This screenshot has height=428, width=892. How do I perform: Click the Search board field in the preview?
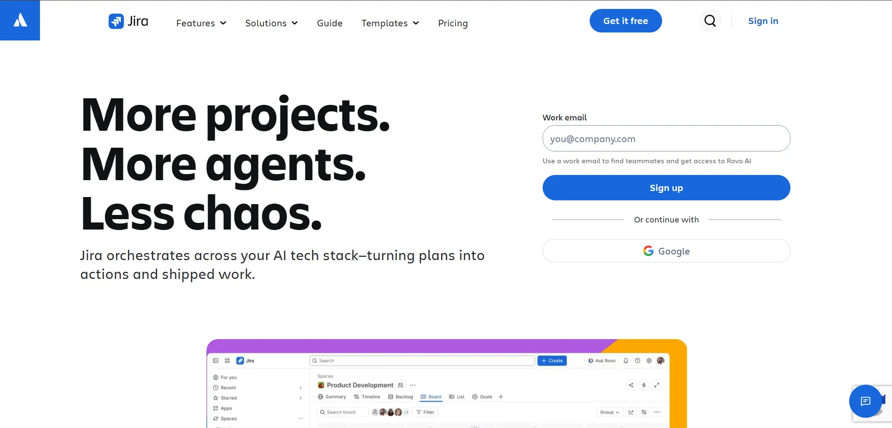click(x=342, y=412)
